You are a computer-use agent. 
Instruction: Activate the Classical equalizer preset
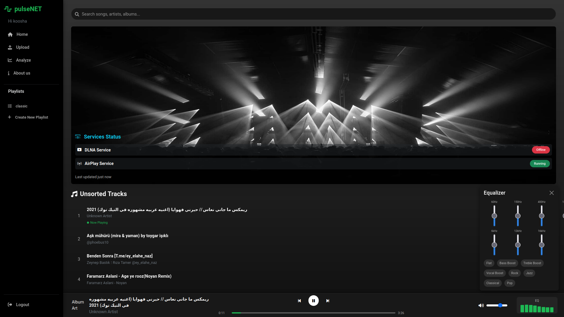[x=493, y=283]
